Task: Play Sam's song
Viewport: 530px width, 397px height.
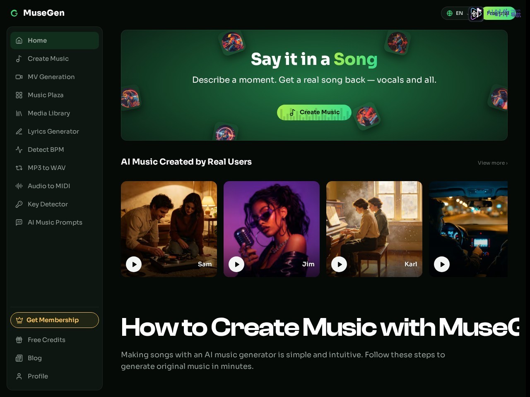Action: (134, 264)
